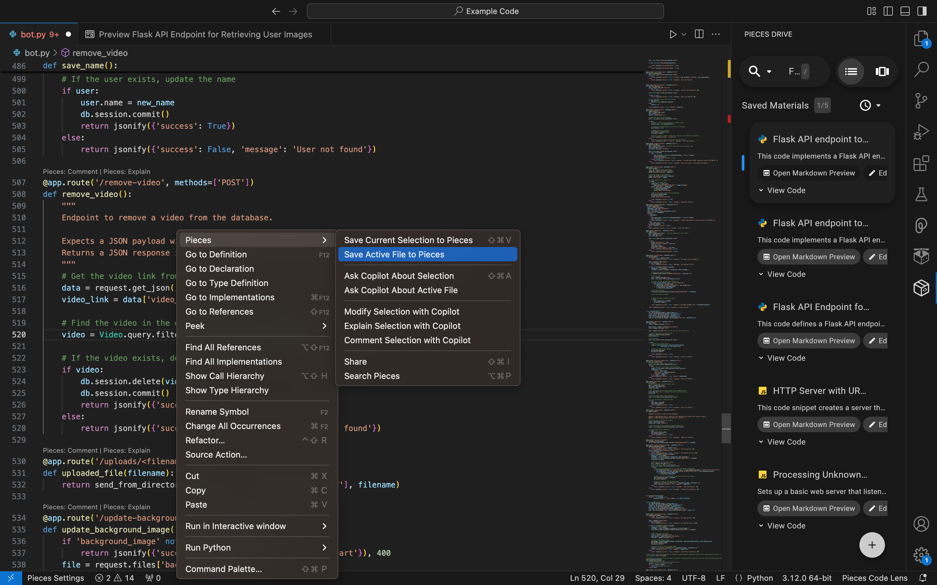Click the editor vertical scrollbar thumb
Viewport: 937px width, 585px height.
tap(726, 428)
